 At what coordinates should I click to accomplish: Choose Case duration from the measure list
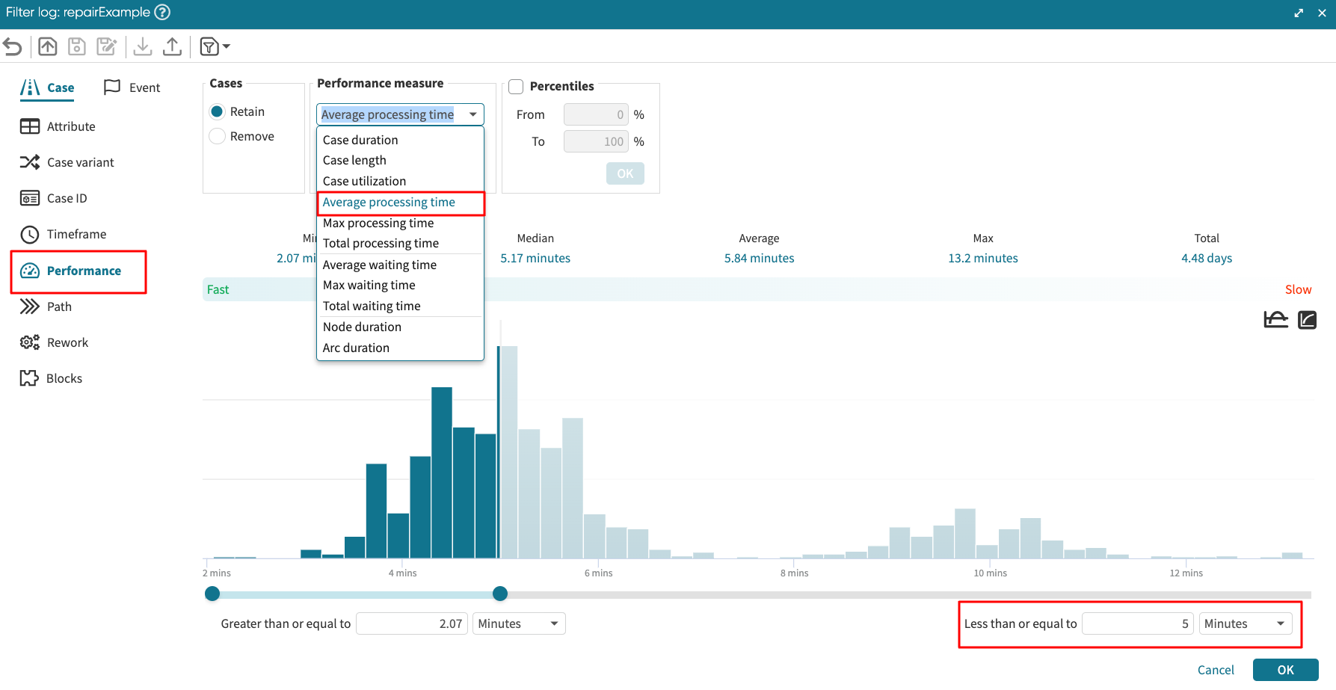point(360,140)
